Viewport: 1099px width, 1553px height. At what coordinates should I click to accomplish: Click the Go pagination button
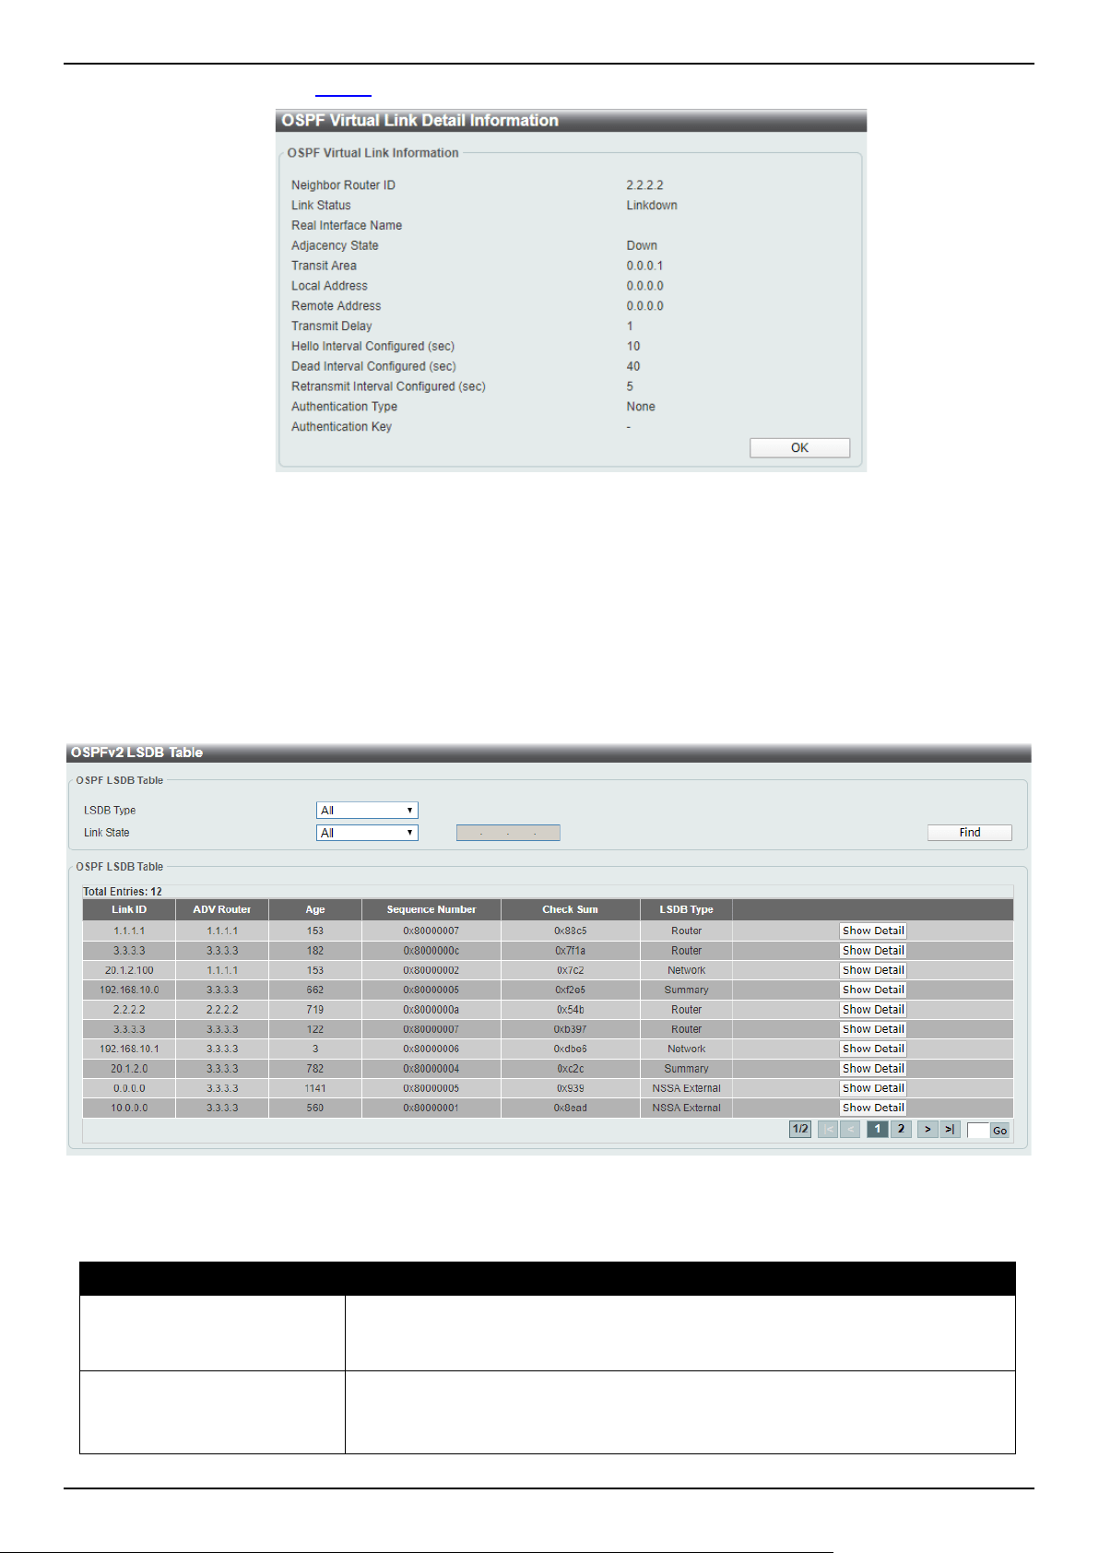pyautogui.click(x=999, y=1131)
